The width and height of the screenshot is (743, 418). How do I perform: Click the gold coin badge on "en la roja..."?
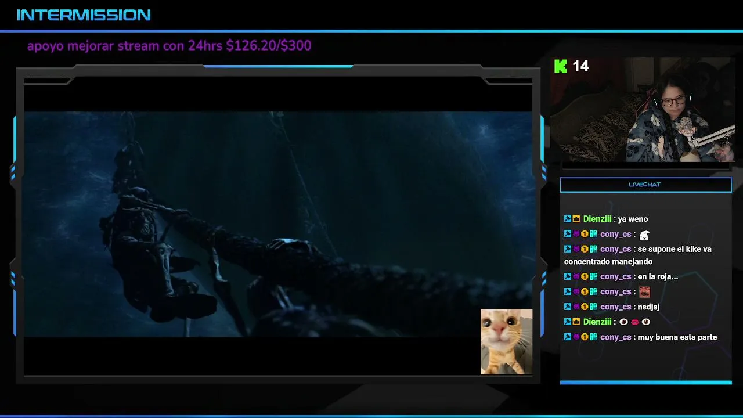pyautogui.click(x=585, y=276)
